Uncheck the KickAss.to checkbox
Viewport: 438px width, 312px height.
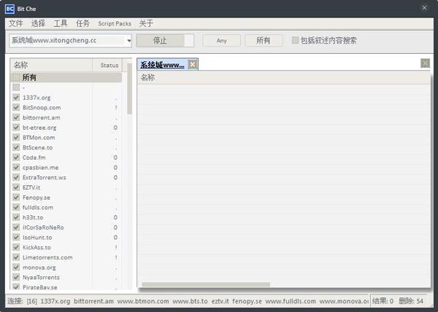[16, 247]
